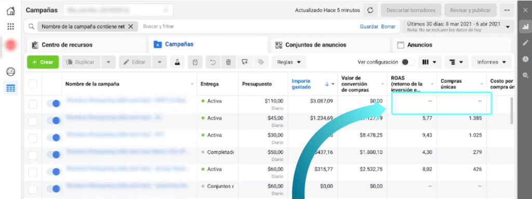
Task: Click Descartar borradores button
Action: pos(411,10)
